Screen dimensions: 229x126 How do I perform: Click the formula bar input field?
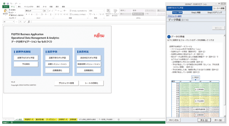click(98, 22)
